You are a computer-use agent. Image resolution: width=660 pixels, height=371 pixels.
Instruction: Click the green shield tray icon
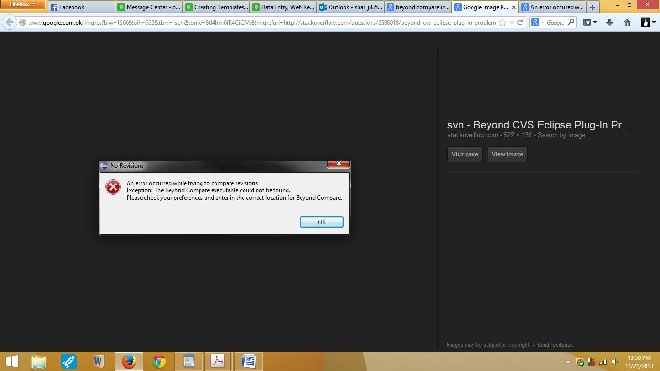click(x=580, y=362)
